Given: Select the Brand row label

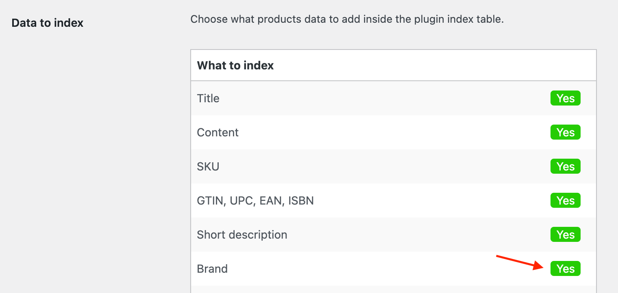Looking at the screenshot, I should point(212,269).
